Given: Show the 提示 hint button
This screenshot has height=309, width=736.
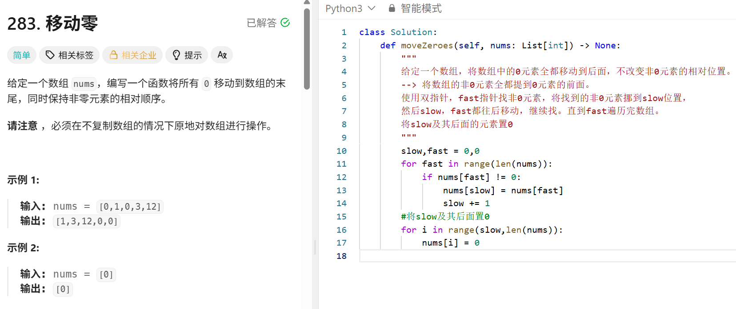Looking at the screenshot, I should tap(187, 55).
